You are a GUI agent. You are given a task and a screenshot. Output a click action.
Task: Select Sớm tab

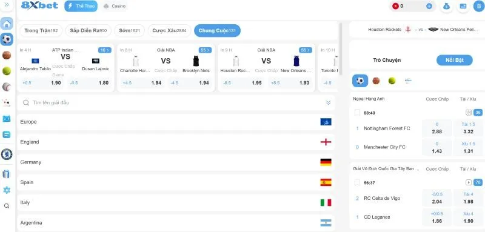(129, 30)
